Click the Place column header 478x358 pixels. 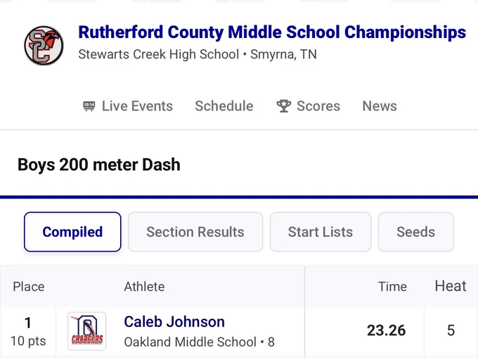click(x=29, y=287)
